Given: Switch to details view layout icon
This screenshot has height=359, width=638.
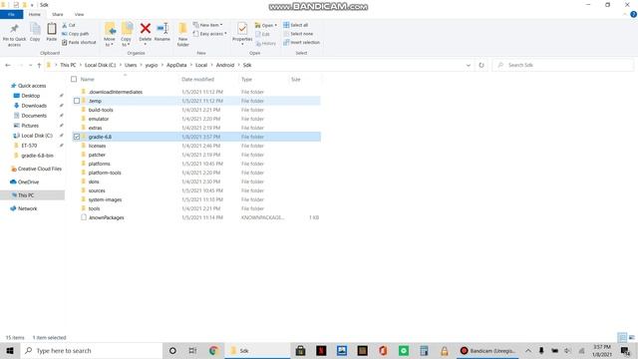Looking at the screenshot, I should pos(622,337).
